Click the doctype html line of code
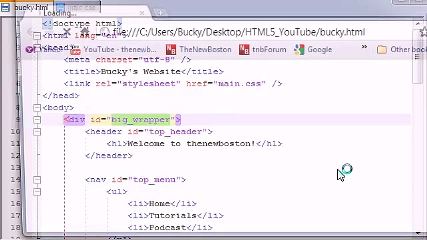This screenshot has height=240, width=427. pyautogui.click(x=82, y=24)
